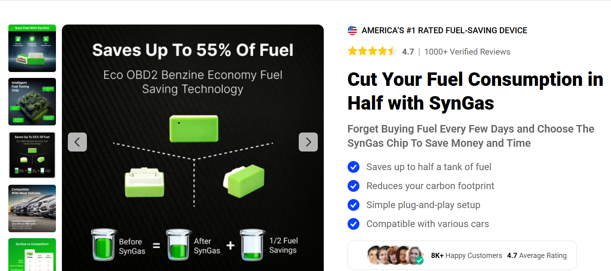Screen dimensions: 611x271
Task: Show "SynGas vs Competitors" thumbnail
Action: point(32,254)
